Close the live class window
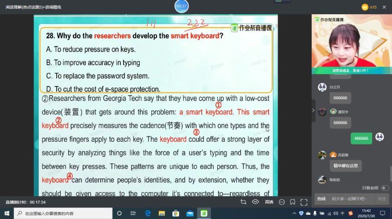Screen dimensions: 392x219 pos(384,7)
